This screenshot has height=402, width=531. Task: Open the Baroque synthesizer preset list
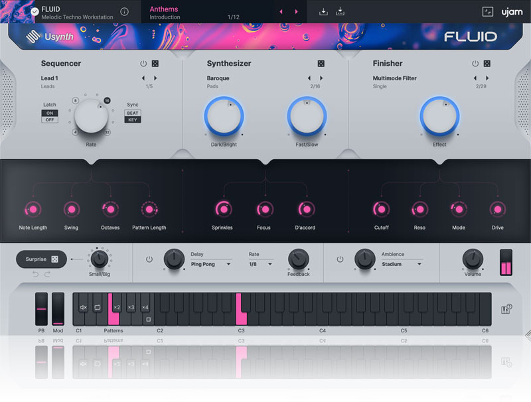218,78
